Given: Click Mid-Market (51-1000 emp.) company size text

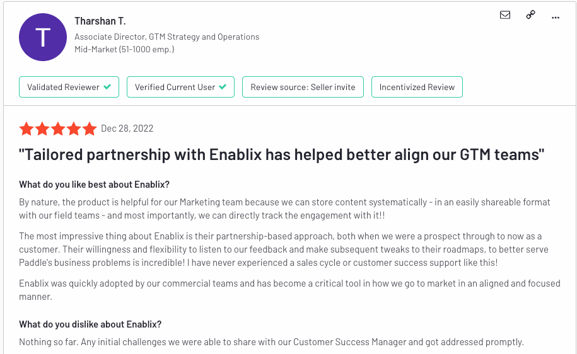Looking at the screenshot, I should [x=124, y=49].
